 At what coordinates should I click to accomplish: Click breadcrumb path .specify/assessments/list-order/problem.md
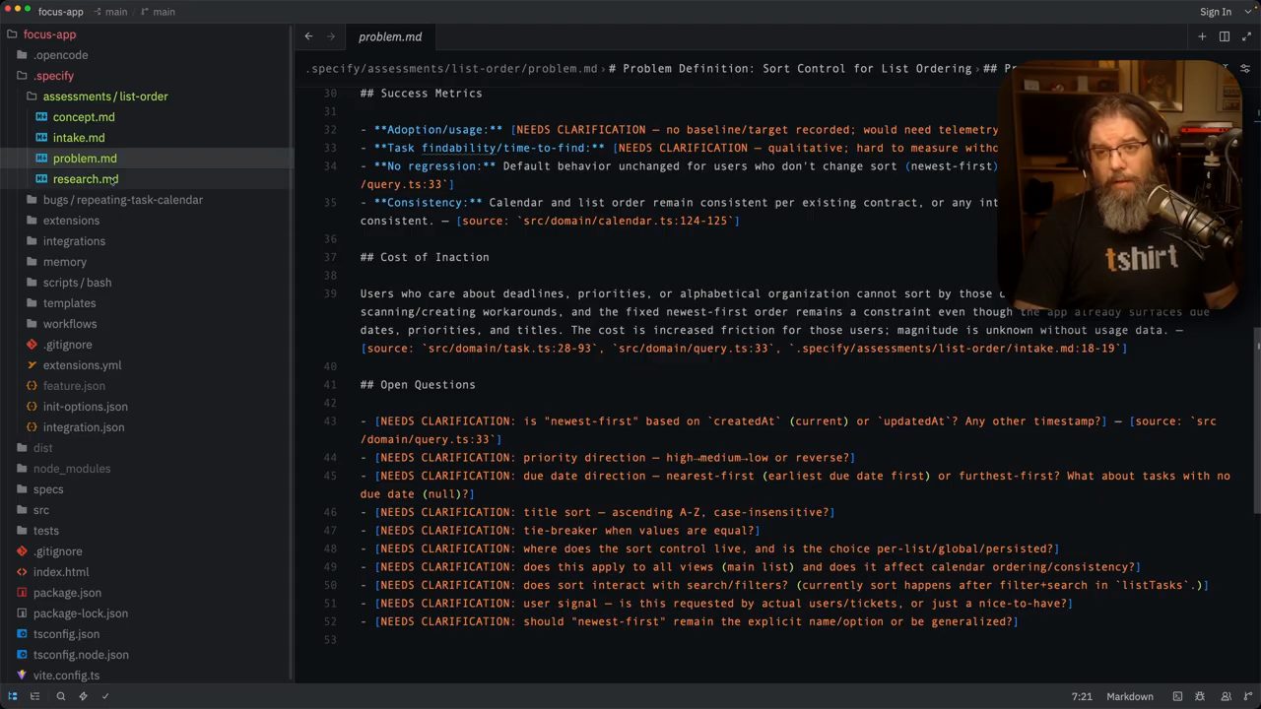(x=452, y=69)
